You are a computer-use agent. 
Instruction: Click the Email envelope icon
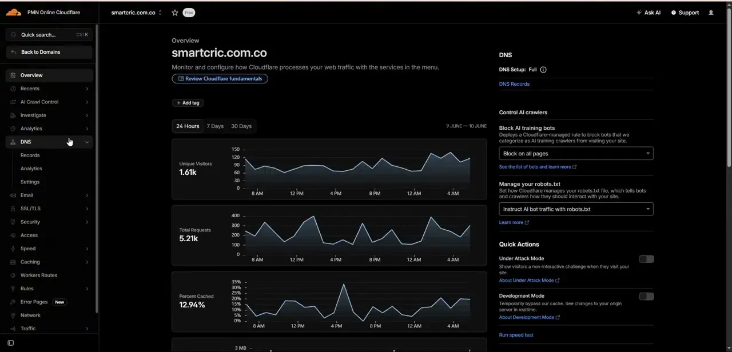pos(13,195)
